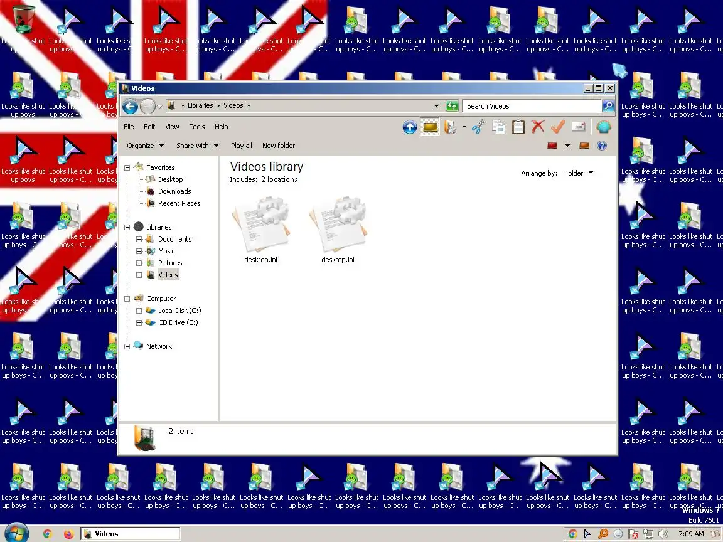Viewport: 723px width, 542px height.
Task: Expand the Documents library node
Action: tap(139, 239)
